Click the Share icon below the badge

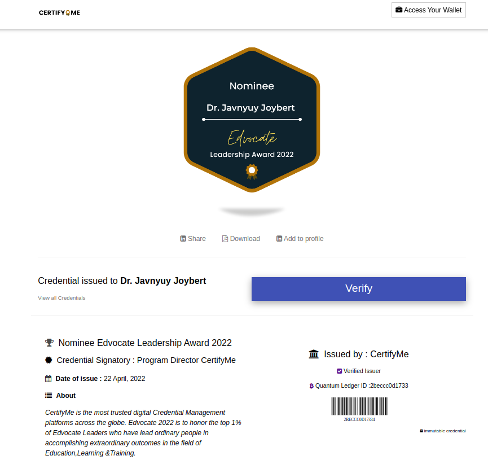[182, 238]
